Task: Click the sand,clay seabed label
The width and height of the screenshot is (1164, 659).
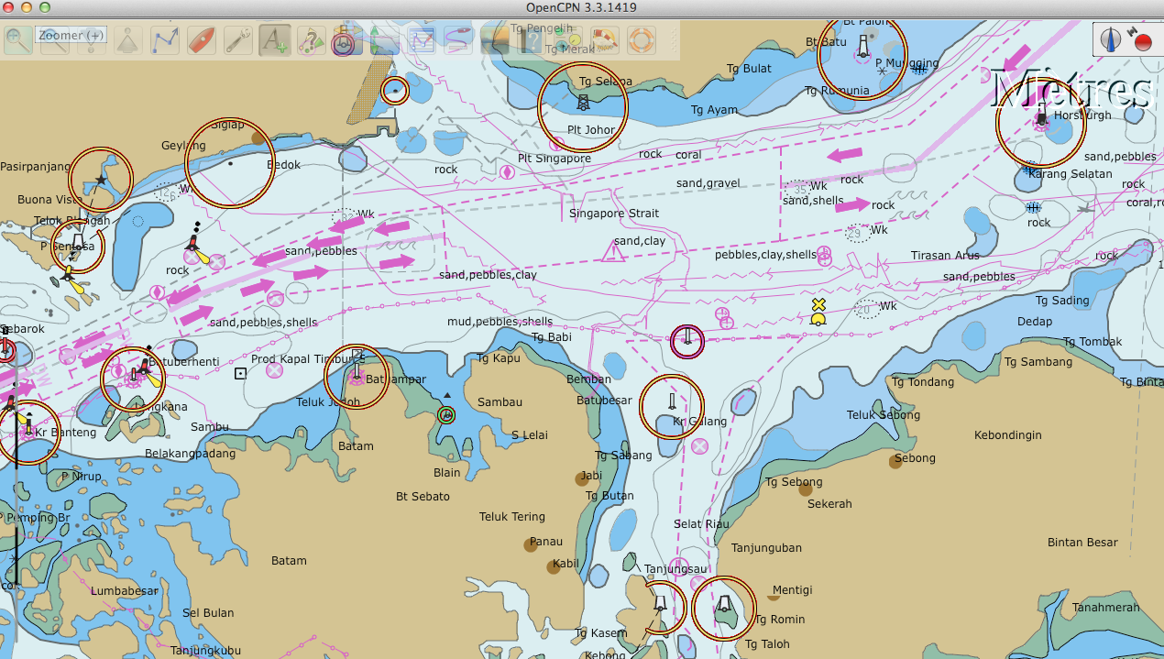Action: tap(640, 241)
